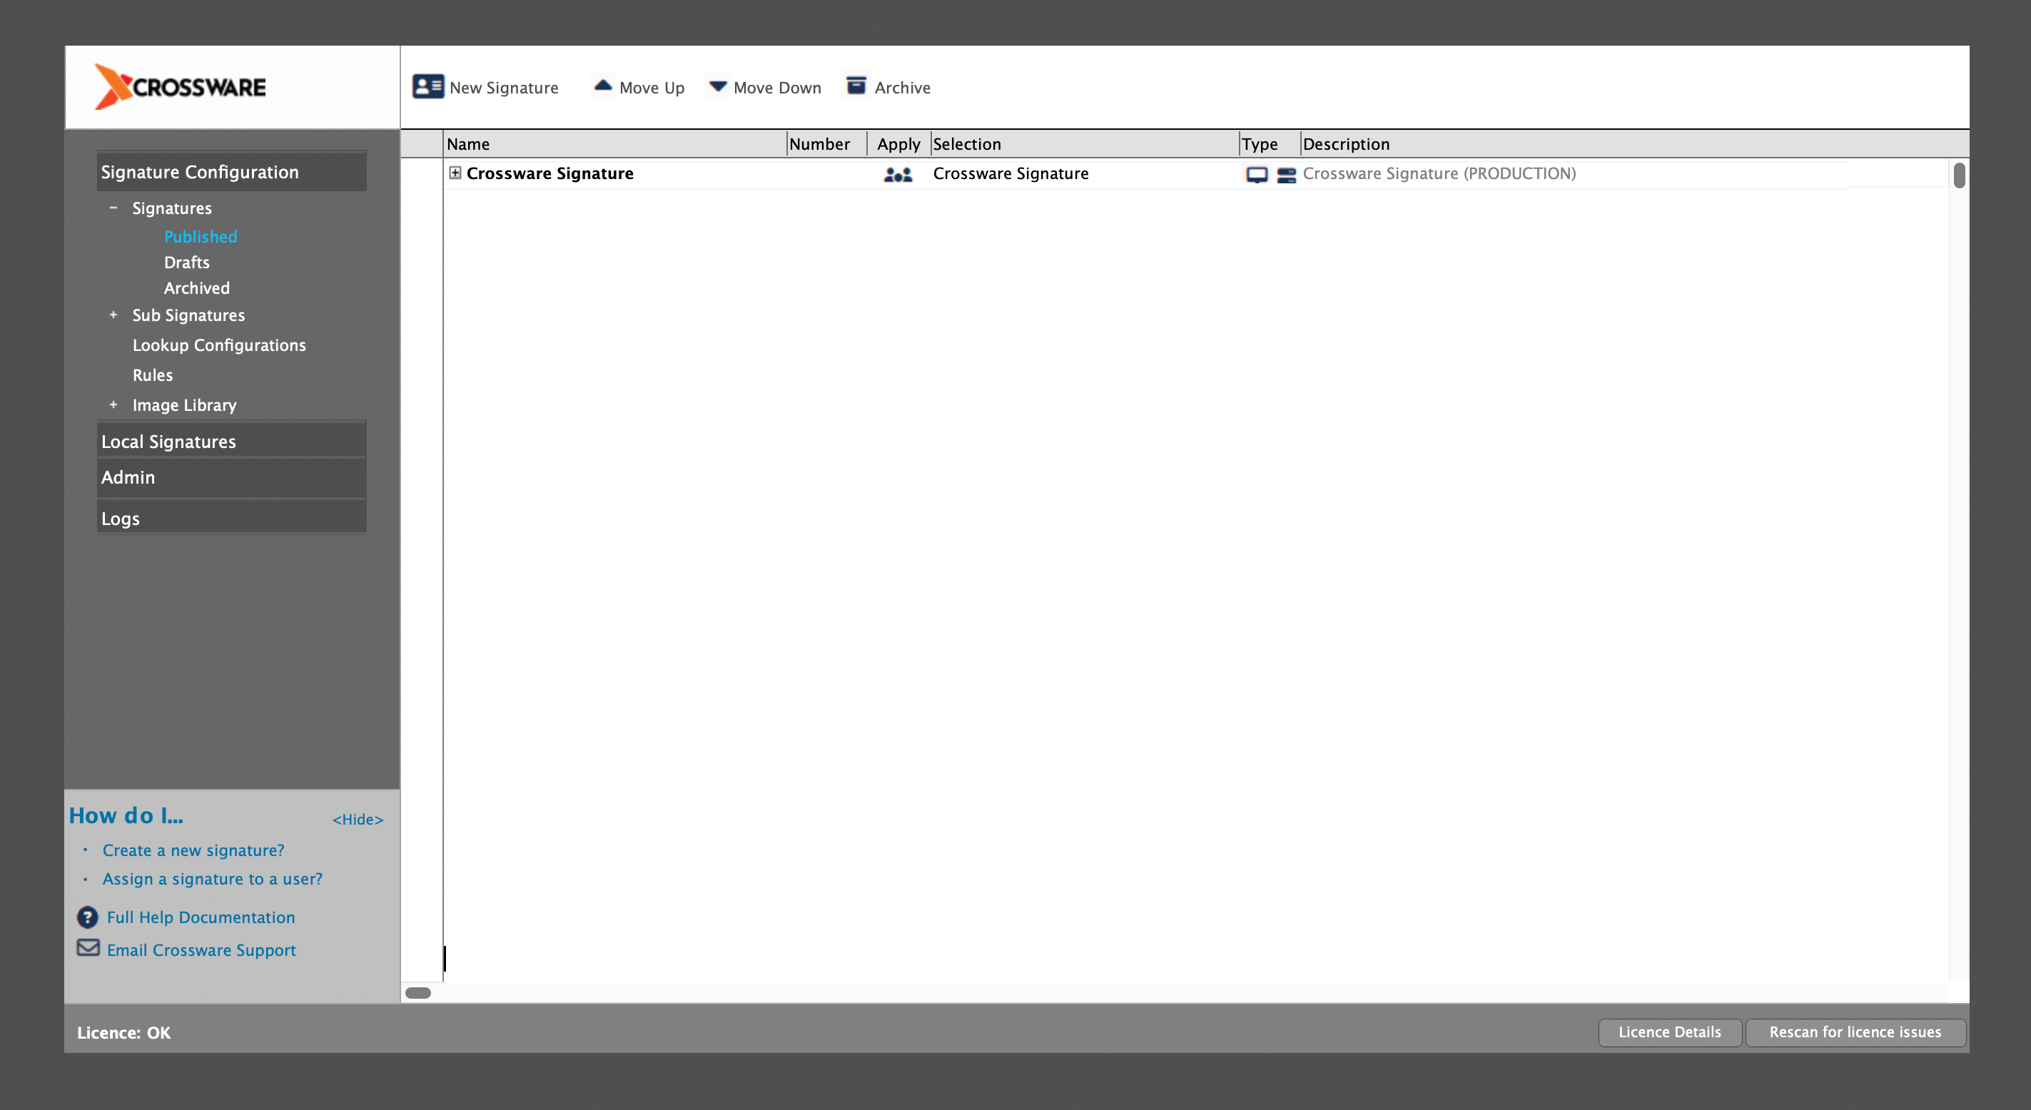Click the Move Down arrow icon
The height and width of the screenshot is (1110, 2031).
click(x=717, y=86)
